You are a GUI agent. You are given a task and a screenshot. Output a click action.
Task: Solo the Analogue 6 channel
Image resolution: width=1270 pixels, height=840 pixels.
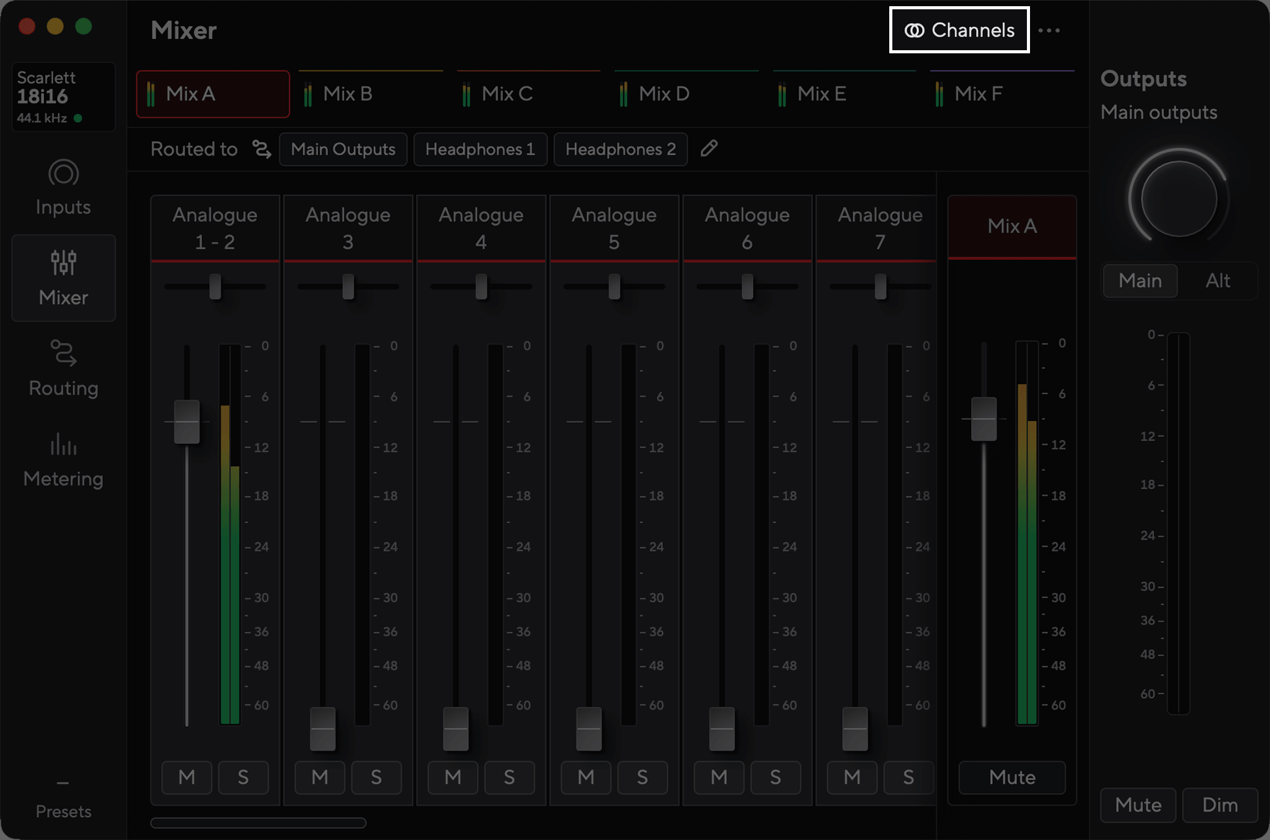(x=776, y=777)
